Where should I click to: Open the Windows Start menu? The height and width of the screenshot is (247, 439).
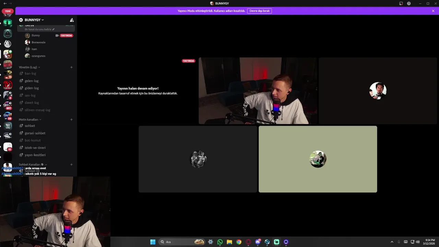[x=153, y=242]
